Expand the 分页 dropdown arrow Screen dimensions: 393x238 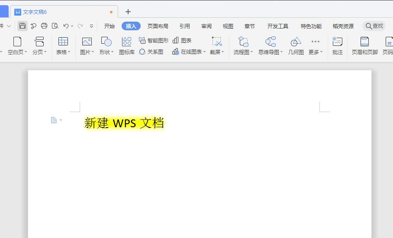45,52
